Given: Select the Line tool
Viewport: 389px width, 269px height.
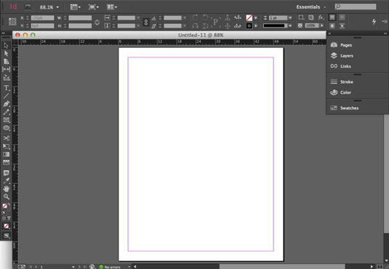Looking at the screenshot, I should [7, 95].
